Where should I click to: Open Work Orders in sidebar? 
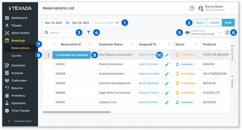(x=21, y=33)
